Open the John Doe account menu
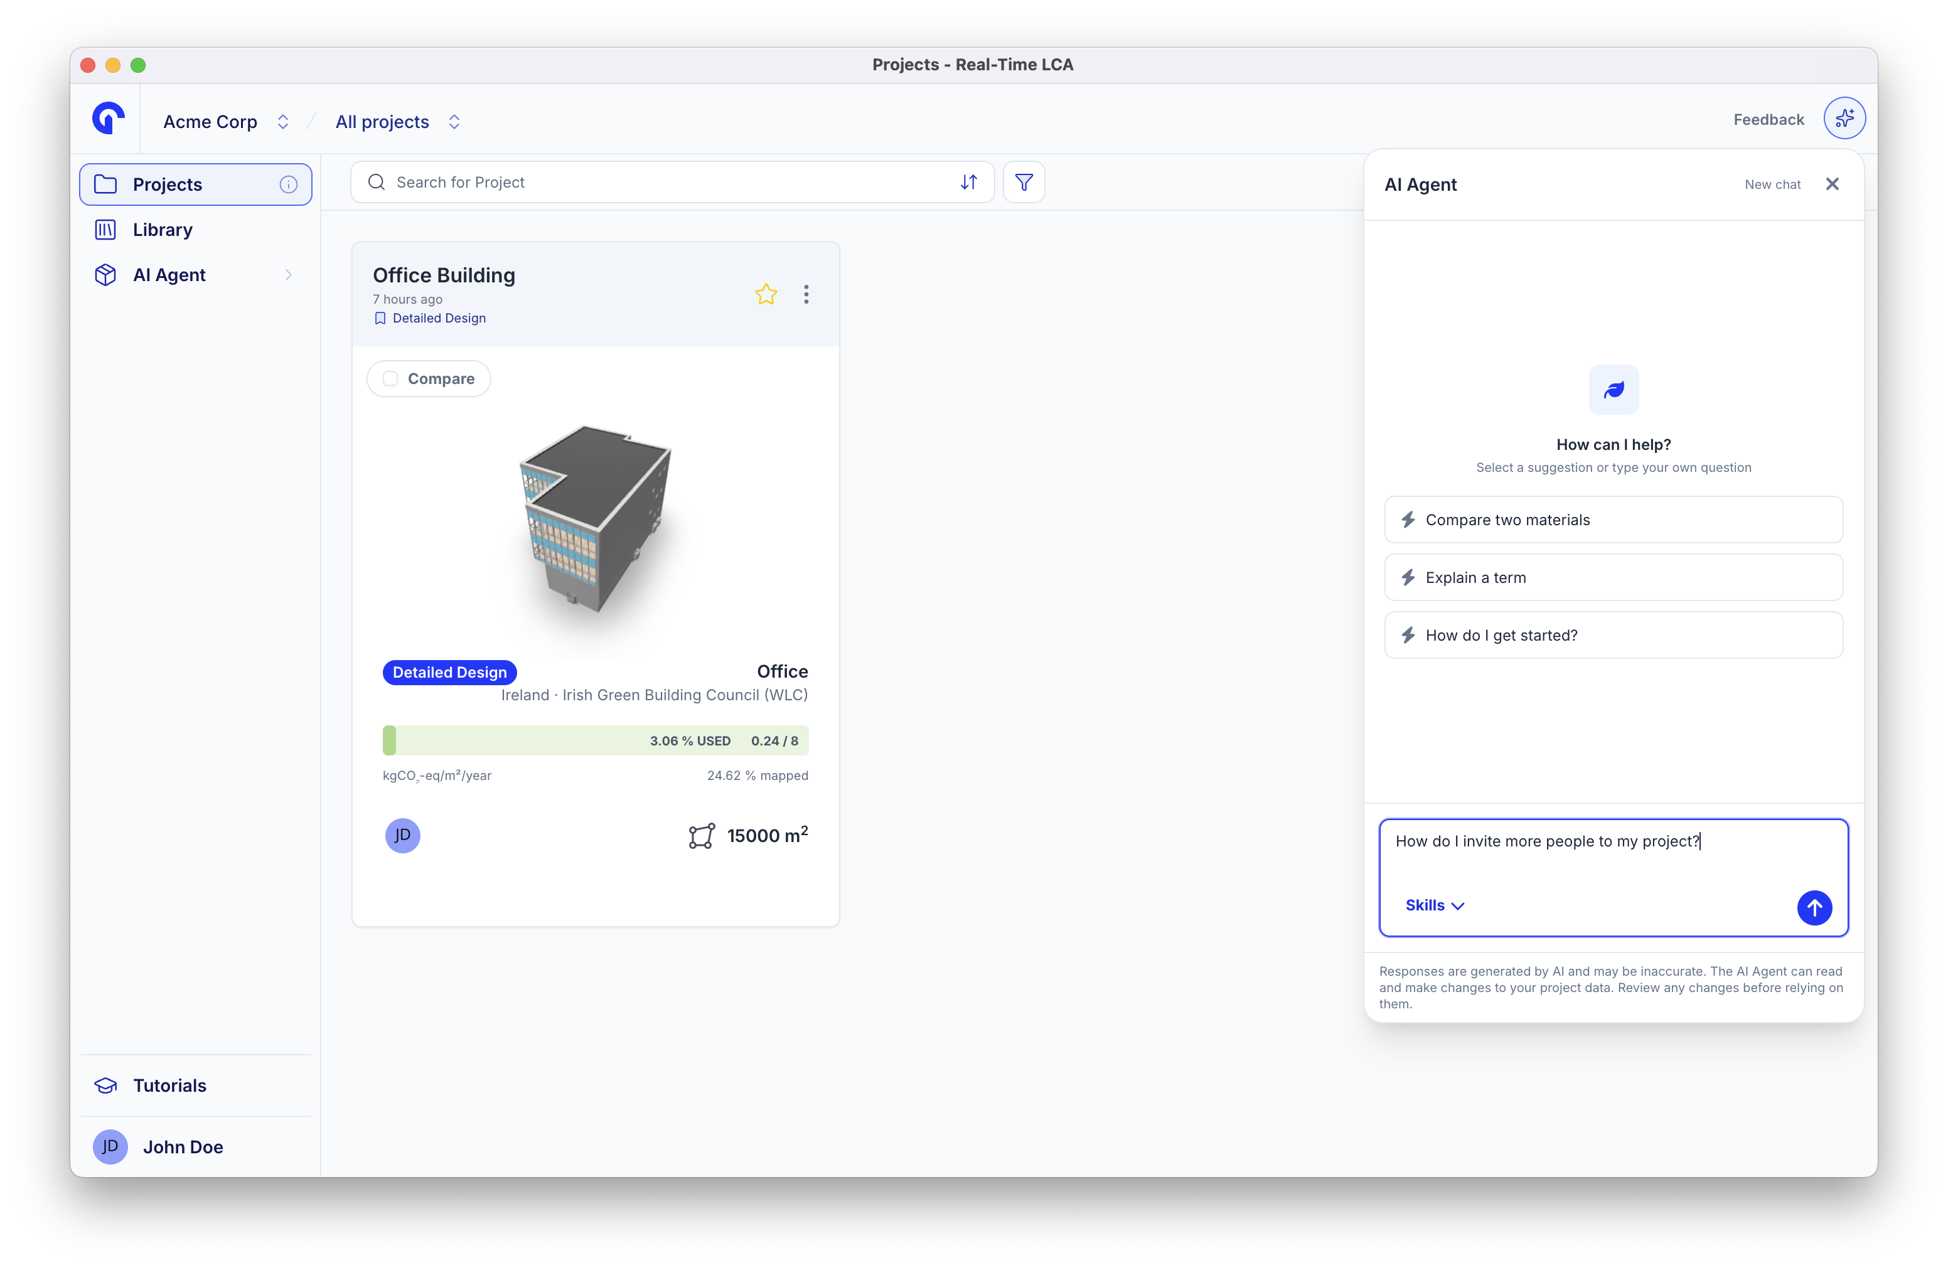This screenshot has width=1948, height=1270. [196, 1147]
